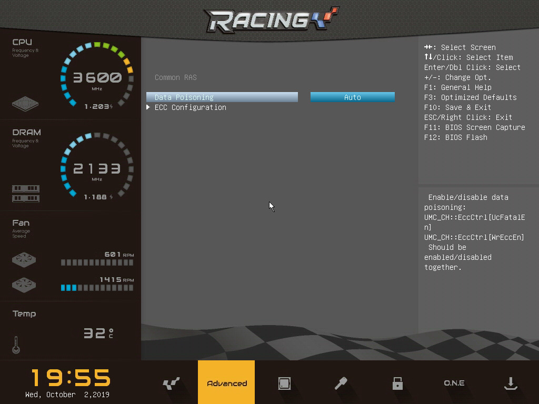Open ECC Configuration entry
Viewport: 539px width, 404px height.
click(191, 107)
